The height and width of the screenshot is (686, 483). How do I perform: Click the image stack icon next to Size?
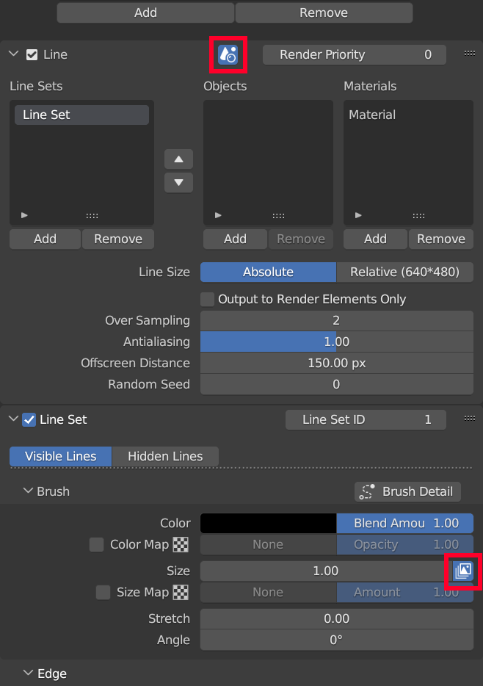click(463, 571)
